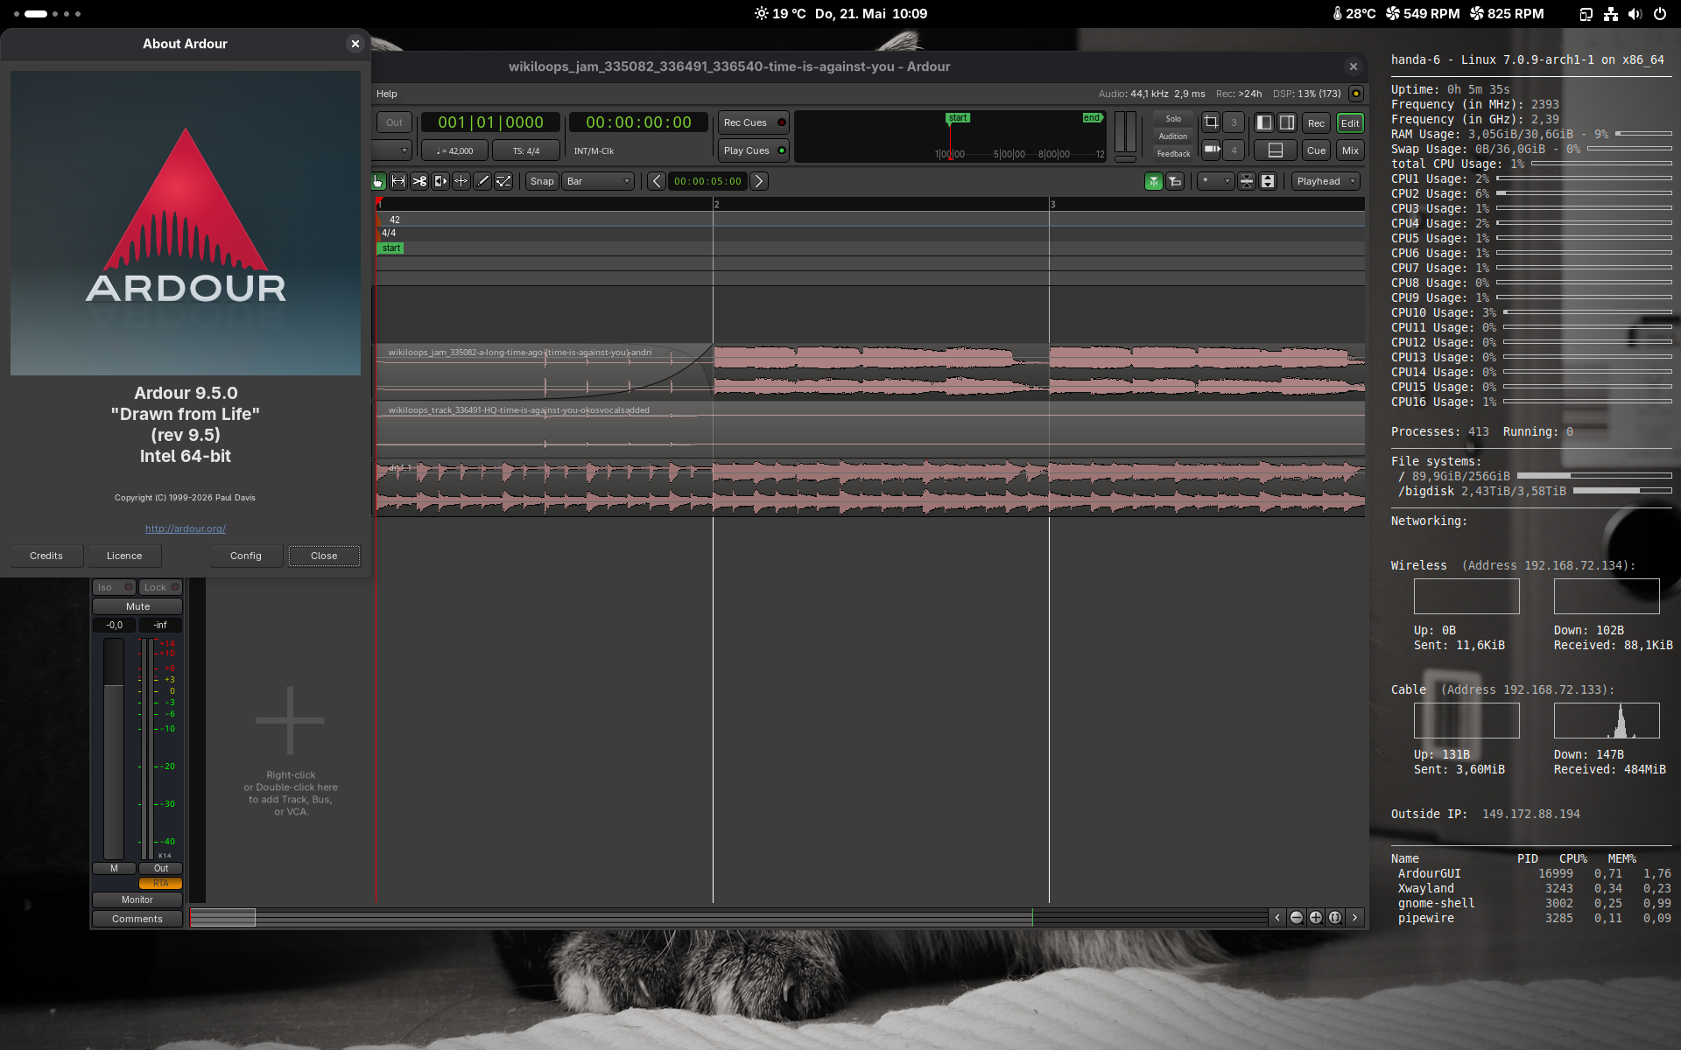Follow the http://ardour.org/ link
This screenshot has width=1681, height=1050.
click(x=186, y=528)
